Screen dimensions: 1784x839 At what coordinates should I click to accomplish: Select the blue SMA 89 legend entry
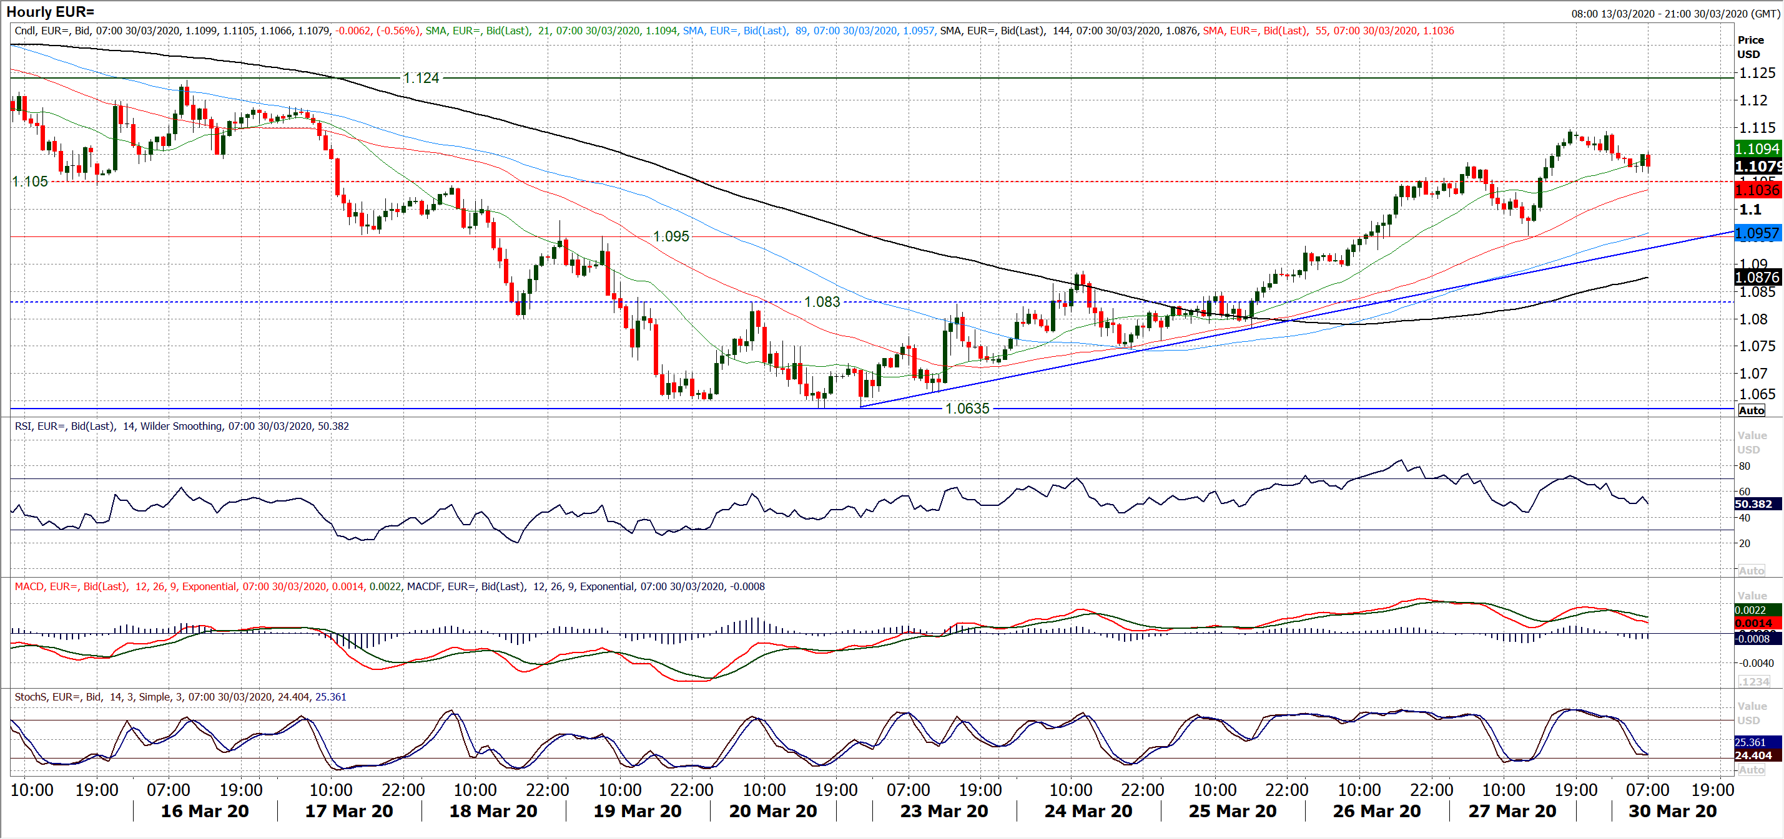click(809, 31)
